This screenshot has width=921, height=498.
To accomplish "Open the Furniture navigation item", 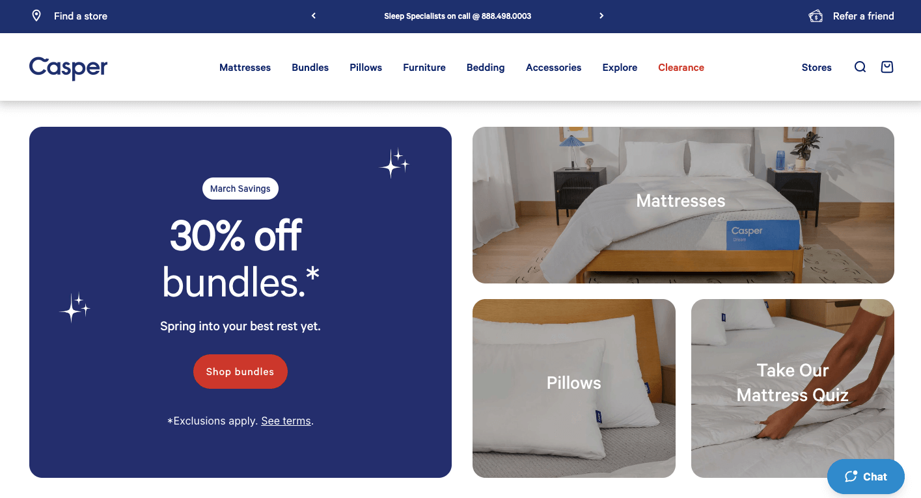I will (x=424, y=67).
